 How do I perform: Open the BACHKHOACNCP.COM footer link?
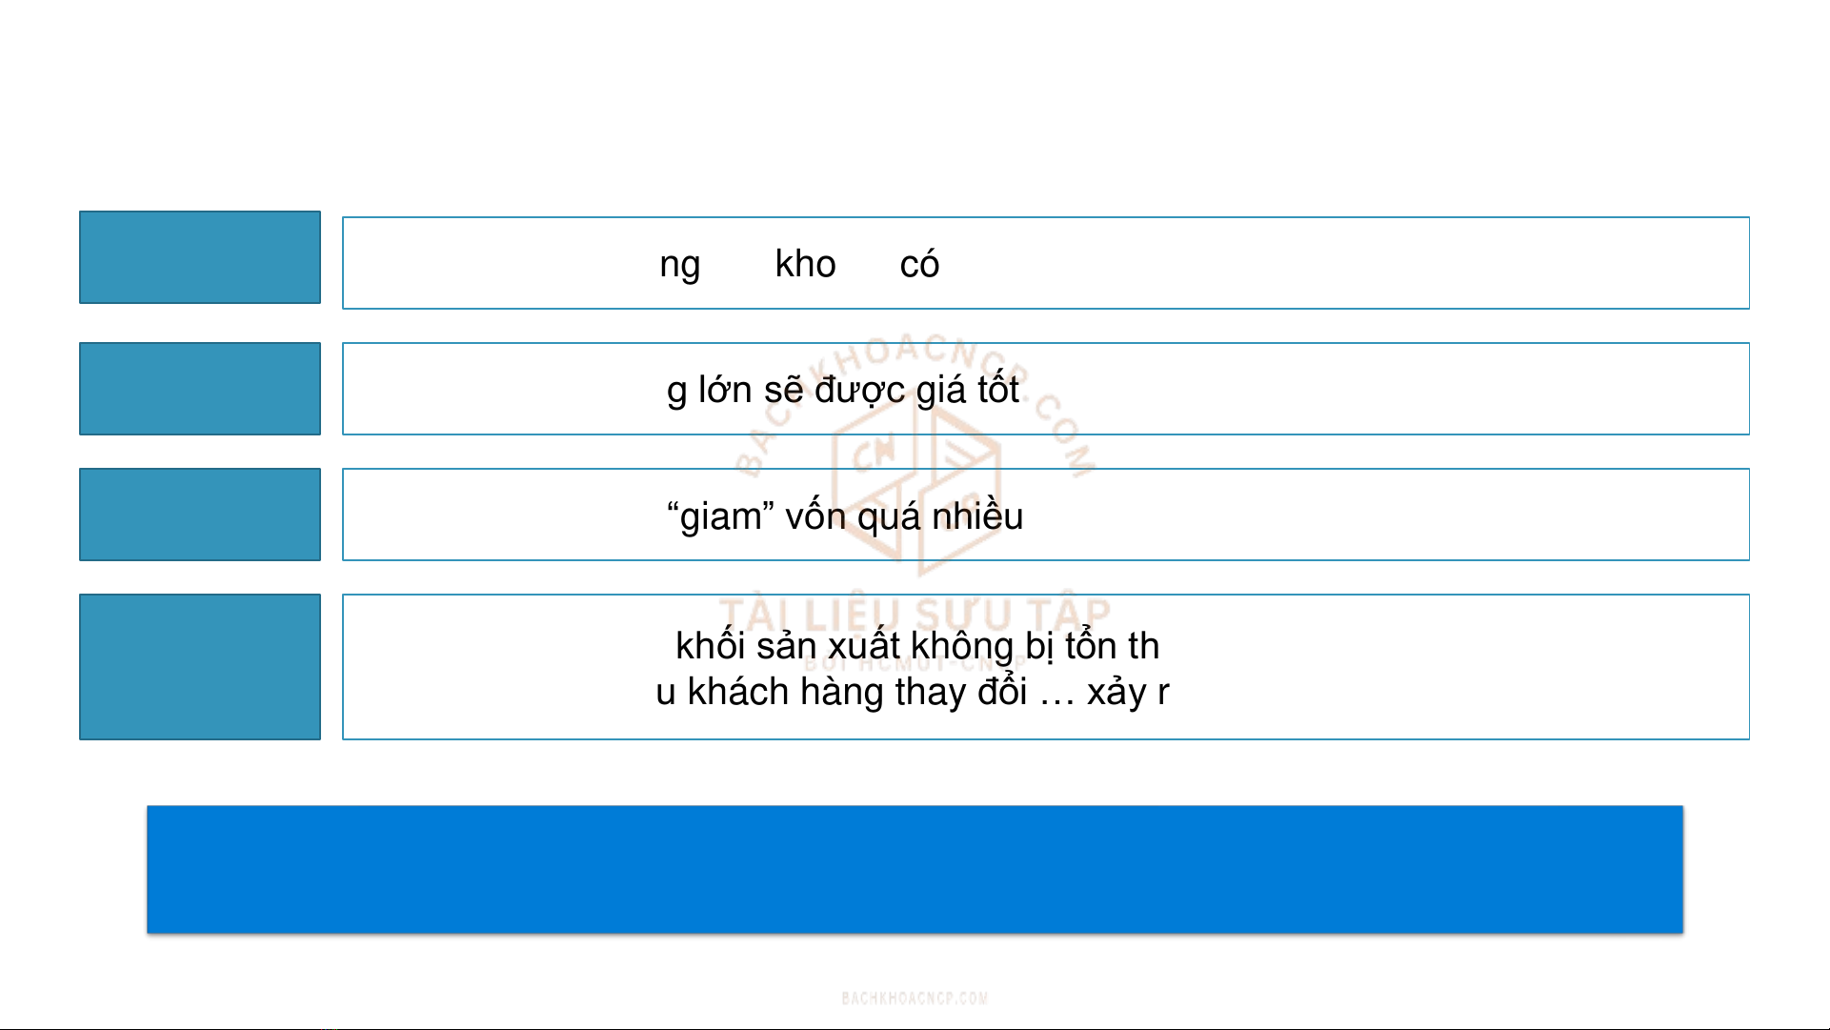pos(915,998)
